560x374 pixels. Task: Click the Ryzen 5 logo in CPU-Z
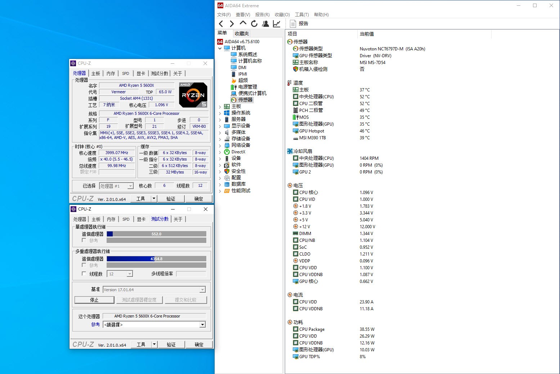[x=193, y=95]
